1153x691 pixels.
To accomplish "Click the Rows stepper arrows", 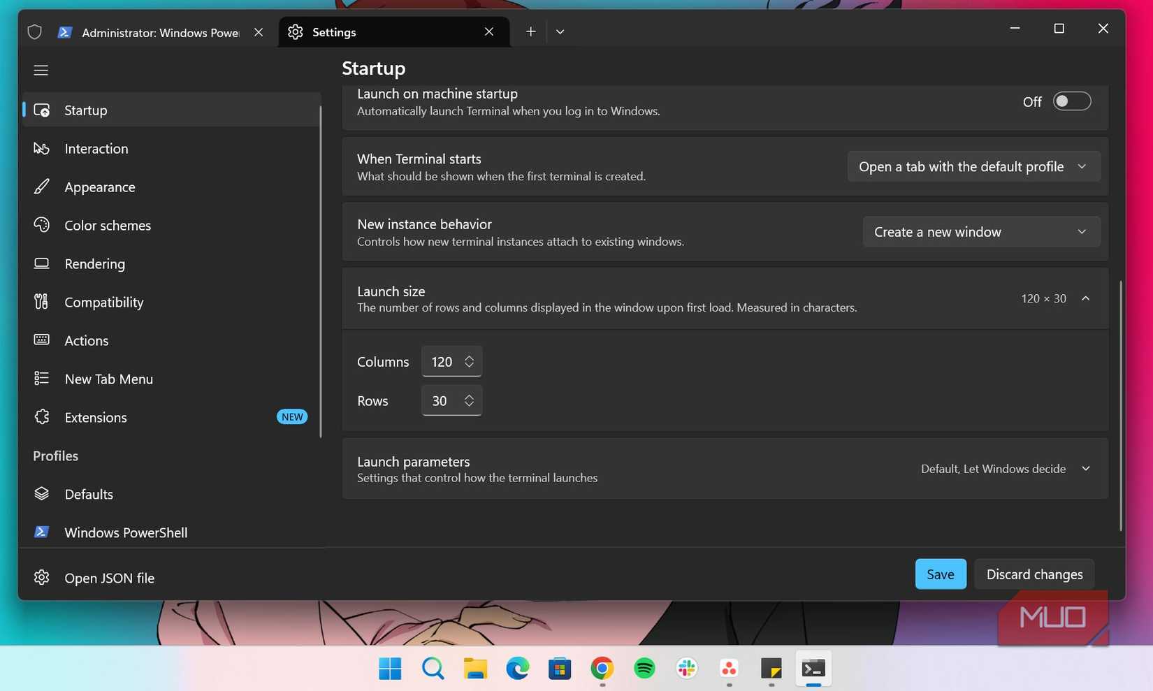I will 469,400.
